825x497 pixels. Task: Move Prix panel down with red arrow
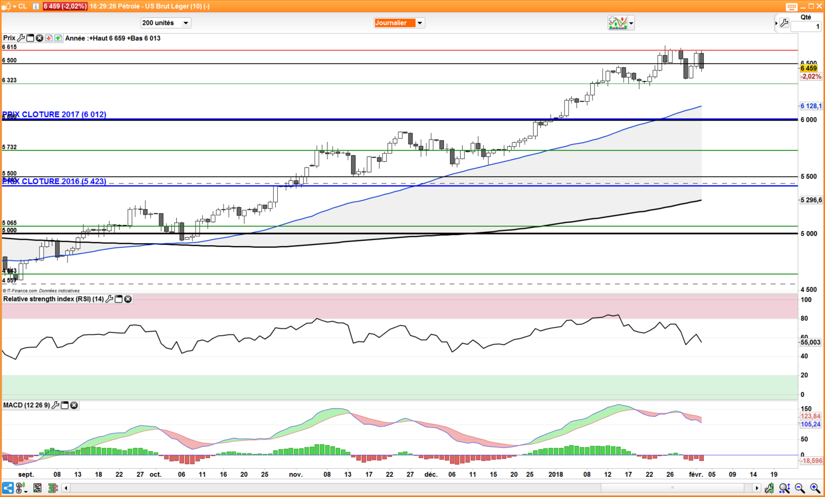49,38
